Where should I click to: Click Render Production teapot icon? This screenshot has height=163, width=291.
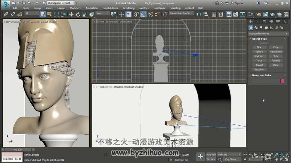(273, 14)
